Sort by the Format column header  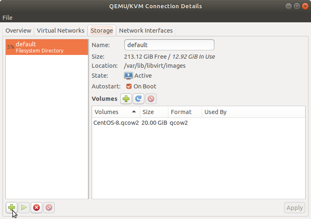(x=185, y=112)
